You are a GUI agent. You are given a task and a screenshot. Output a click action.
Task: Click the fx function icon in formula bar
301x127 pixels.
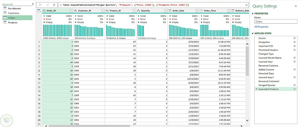pos(54,5)
